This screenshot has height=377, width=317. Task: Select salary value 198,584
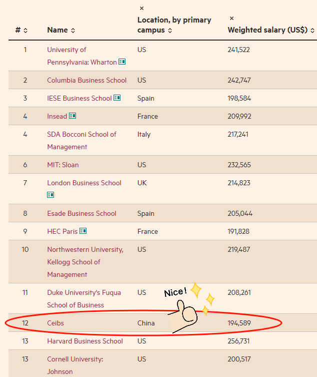[239, 98]
